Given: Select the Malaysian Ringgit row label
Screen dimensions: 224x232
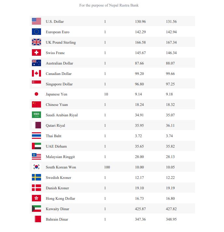Looking at the screenshot, I should click(60, 157).
